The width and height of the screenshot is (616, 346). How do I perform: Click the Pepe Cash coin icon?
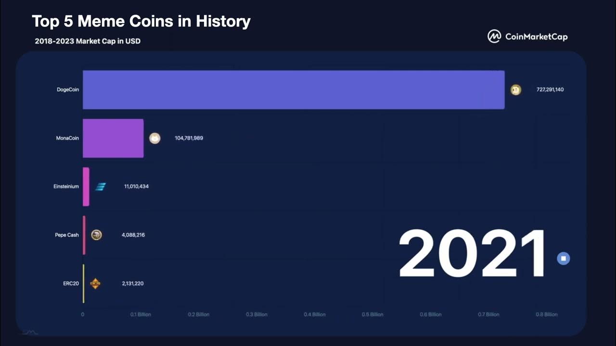[x=96, y=235]
